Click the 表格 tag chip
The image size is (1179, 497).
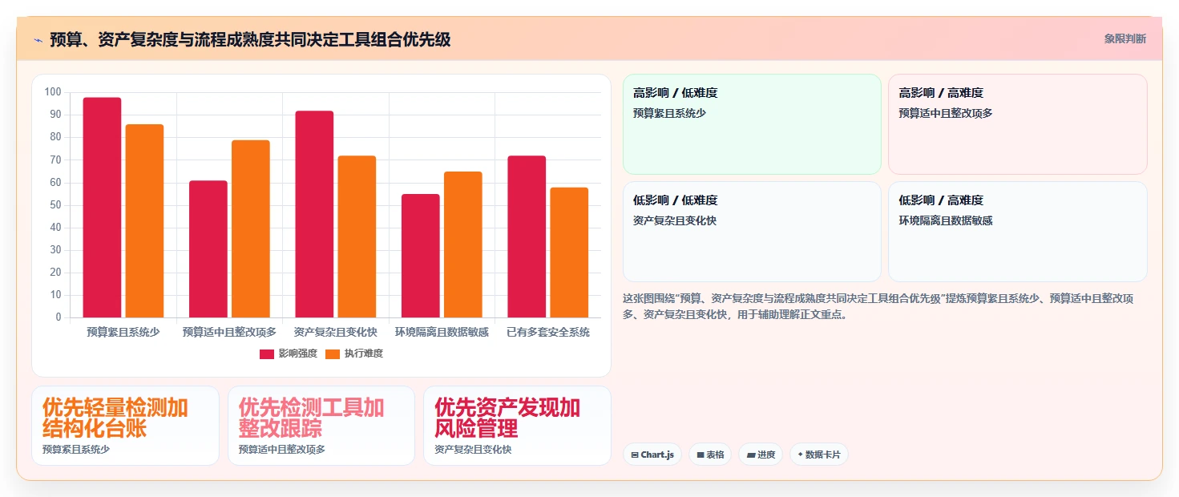[x=710, y=455]
